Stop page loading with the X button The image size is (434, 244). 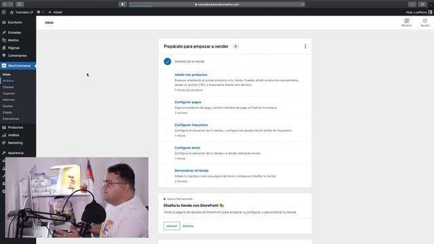302,4
